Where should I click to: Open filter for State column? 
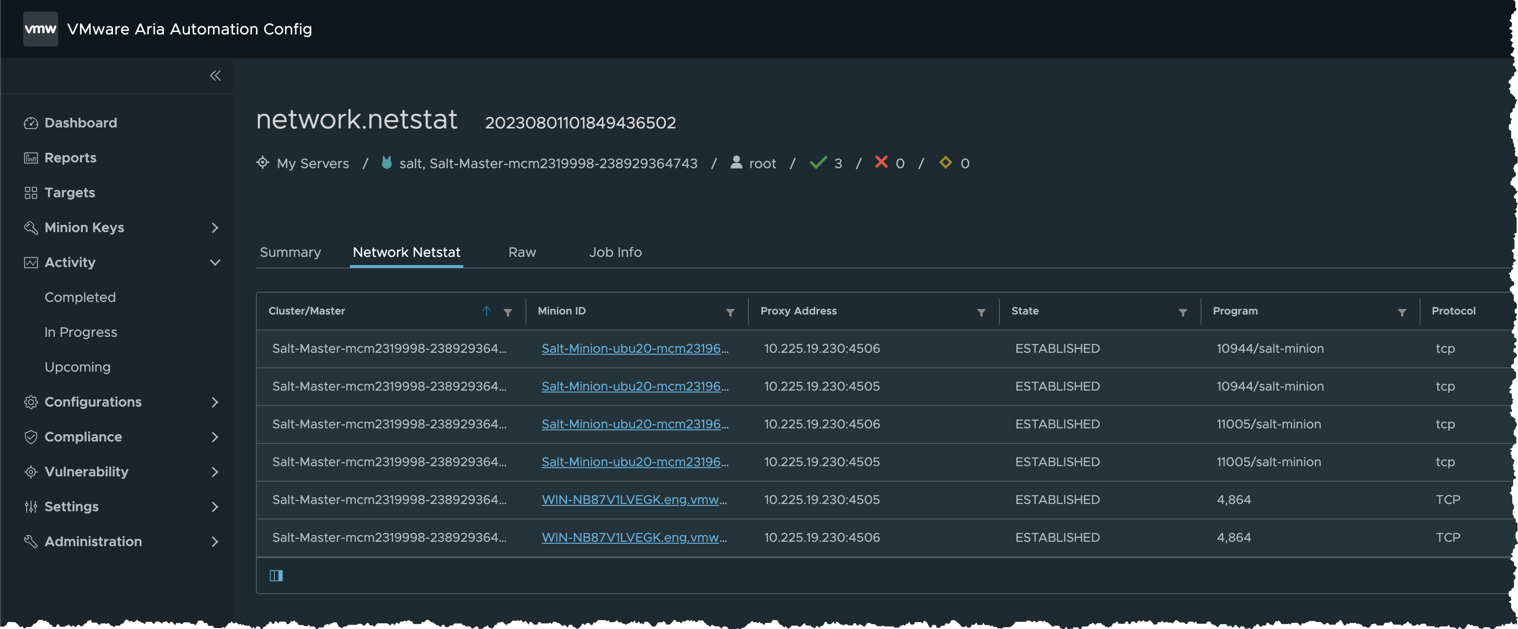(x=1183, y=313)
